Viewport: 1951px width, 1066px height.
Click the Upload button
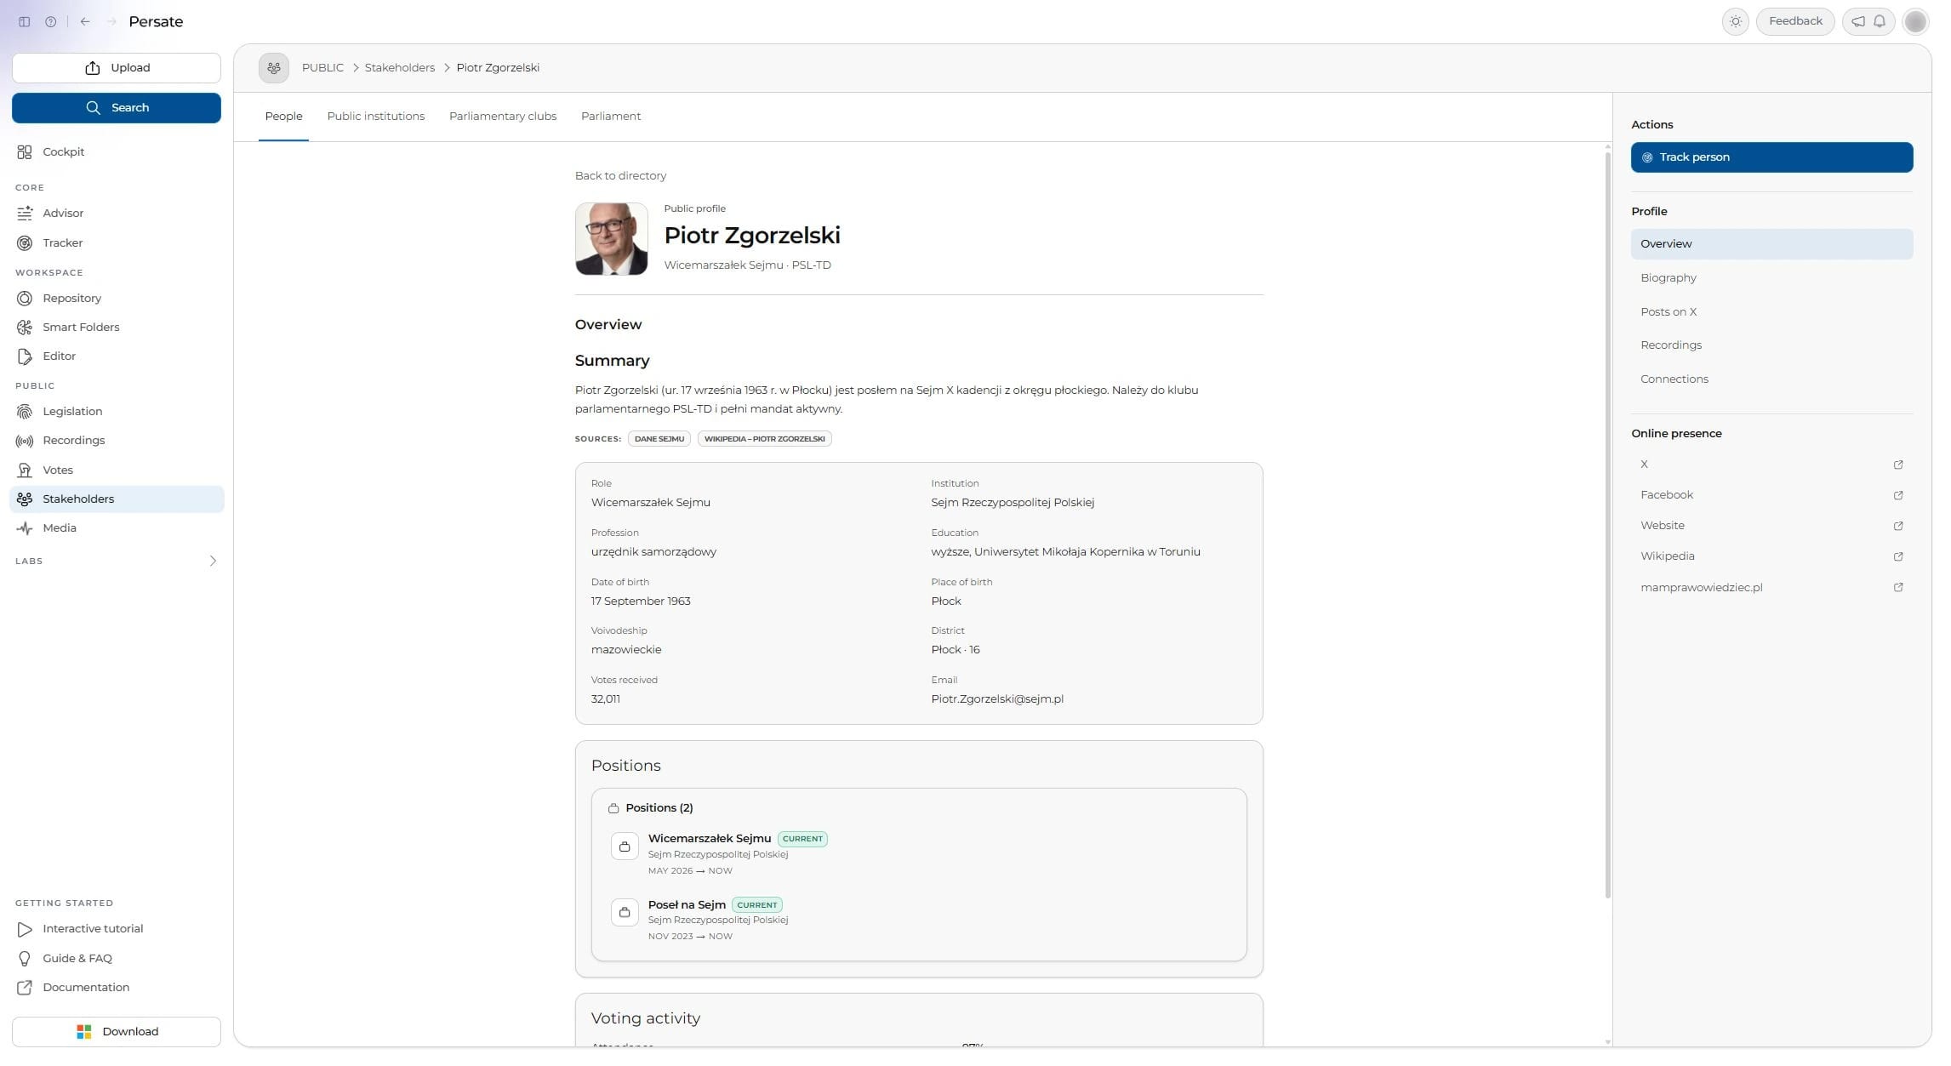coord(117,68)
